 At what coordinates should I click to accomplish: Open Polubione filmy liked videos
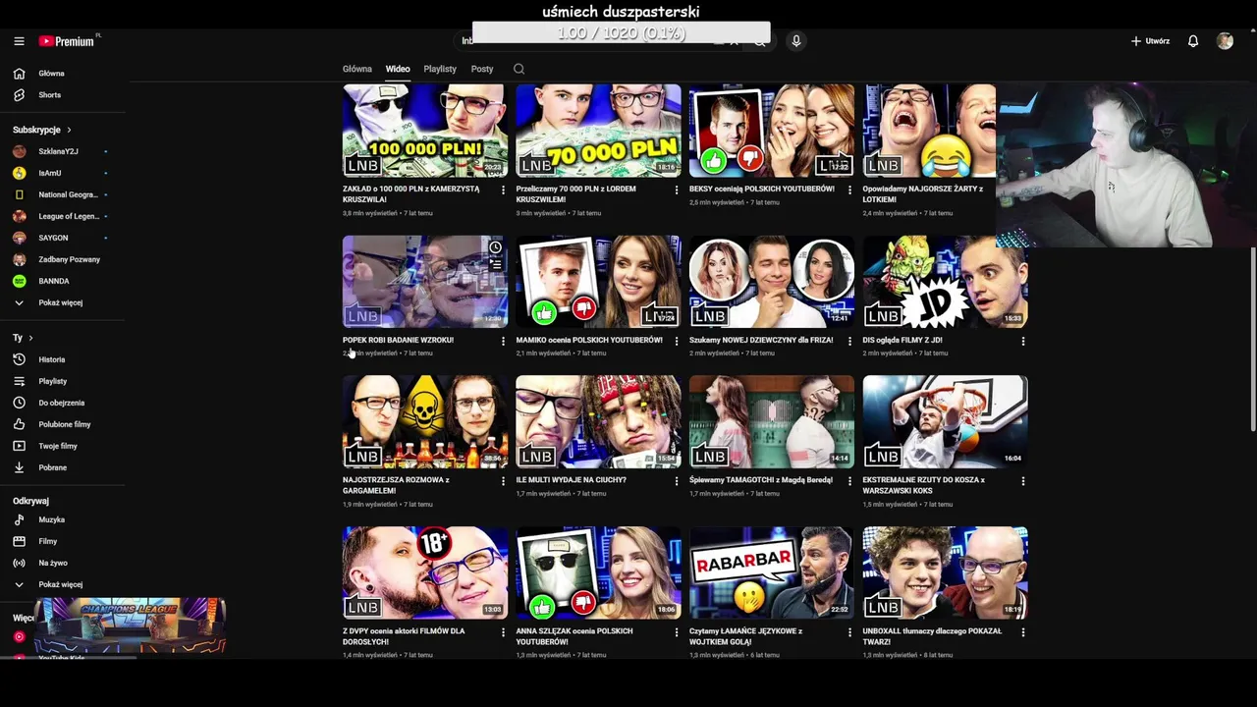click(64, 424)
